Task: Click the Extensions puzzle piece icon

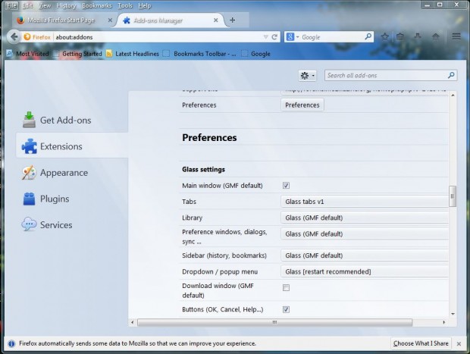Action: (29, 146)
